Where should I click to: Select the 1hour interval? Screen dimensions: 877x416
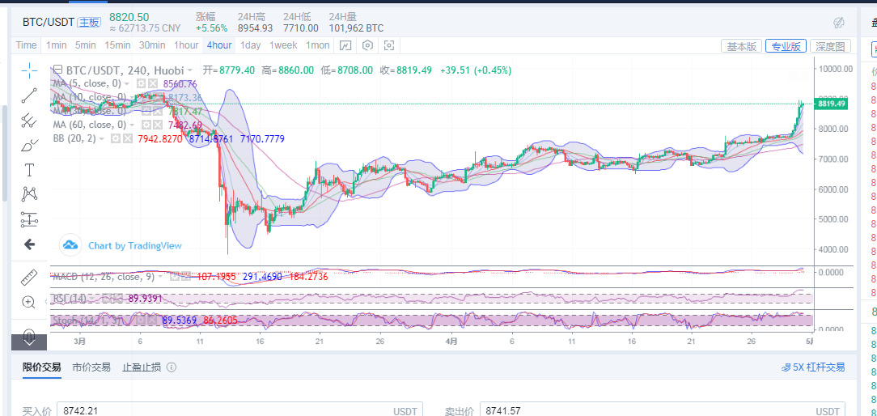pos(186,45)
